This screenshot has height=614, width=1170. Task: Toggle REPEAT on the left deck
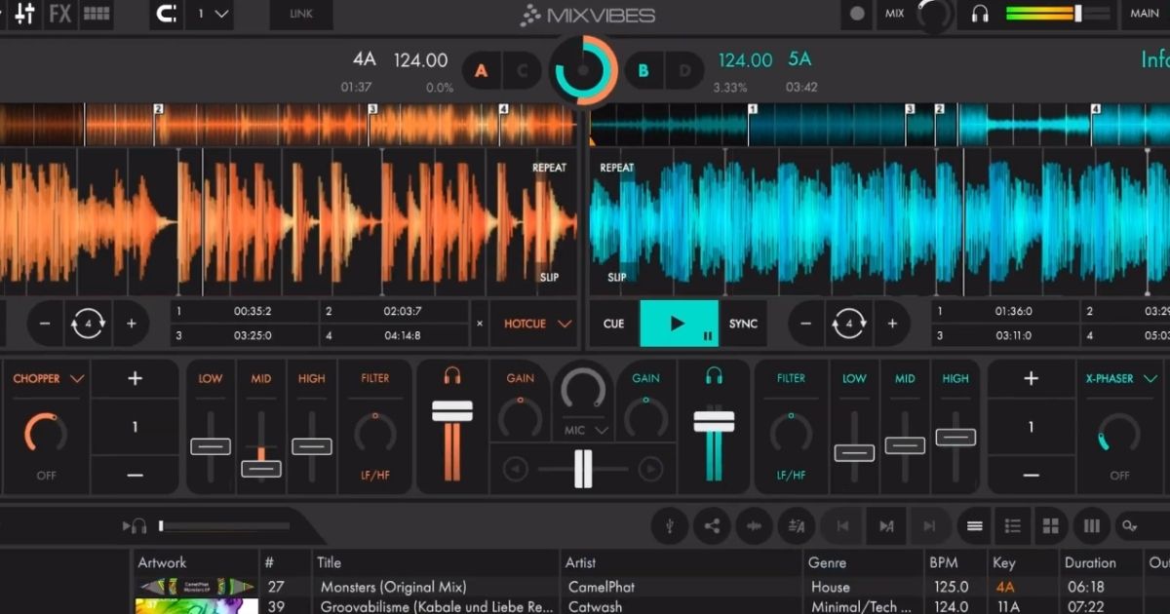click(548, 168)
